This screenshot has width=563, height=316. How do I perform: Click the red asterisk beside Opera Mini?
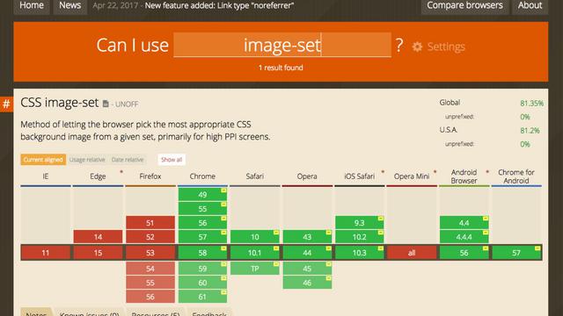[435, 172]
